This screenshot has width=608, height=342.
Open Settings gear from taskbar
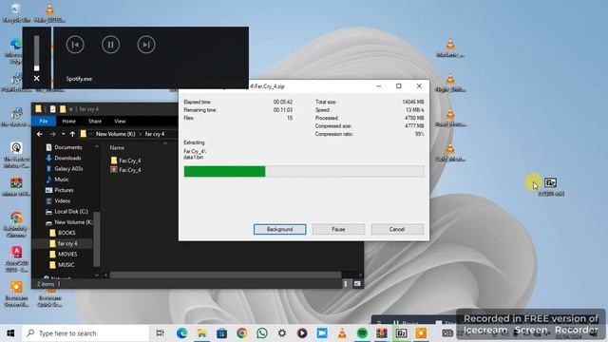282,333
